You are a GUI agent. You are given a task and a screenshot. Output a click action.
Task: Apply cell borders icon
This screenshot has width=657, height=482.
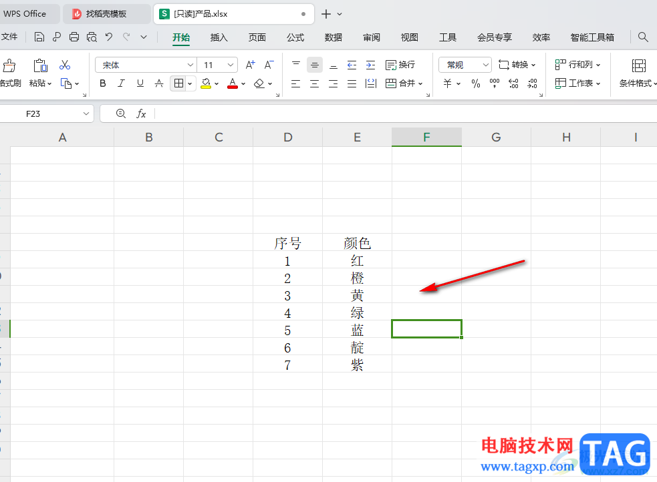coord(178,83)
